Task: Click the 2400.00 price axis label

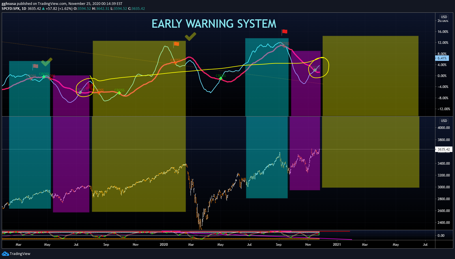Action: pos(444,223)
